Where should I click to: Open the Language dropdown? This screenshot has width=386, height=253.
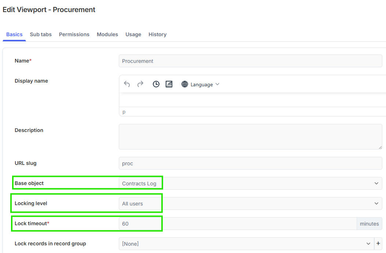pyautogui.click(x=201, y=84)
